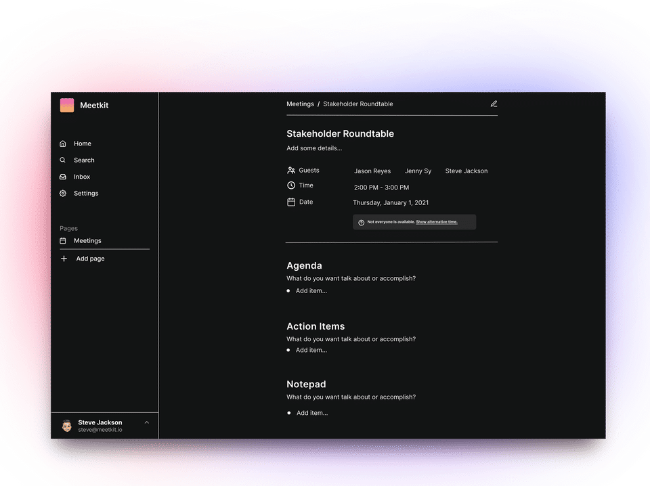Click Show alternative time link
This screenshot has height=486, width=650.
point(437,222)
